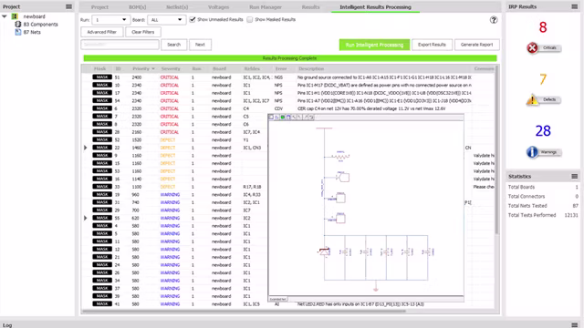584x328 pixels.
Task: Click first icon in schematic viewer toolbar
Action: pos(271,118)
